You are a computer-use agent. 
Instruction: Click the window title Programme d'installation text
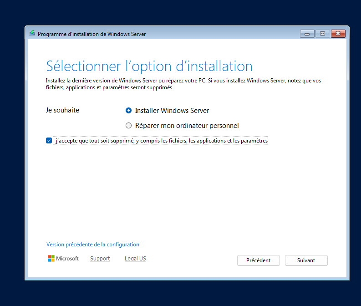(92, 34)
